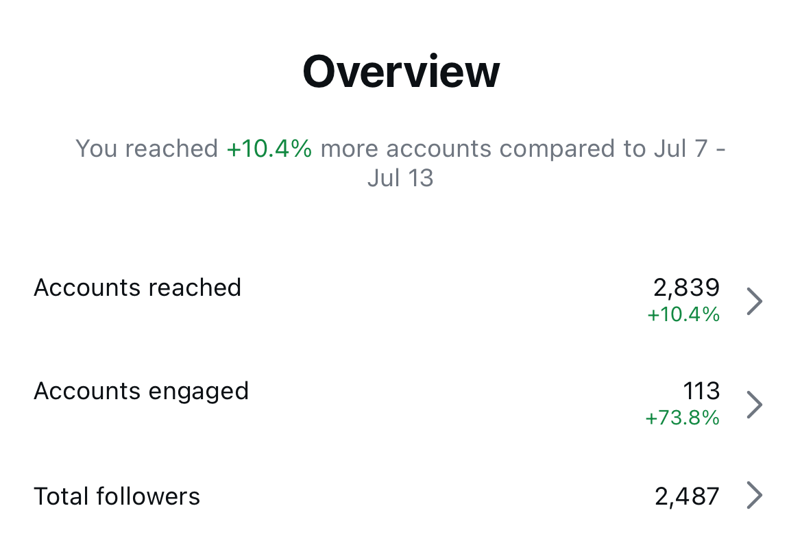This screenshot has width=802, height=543.
Task: Click the 2,839 accounts reached value
Action: pyautogui.click(x=686, y=288)
